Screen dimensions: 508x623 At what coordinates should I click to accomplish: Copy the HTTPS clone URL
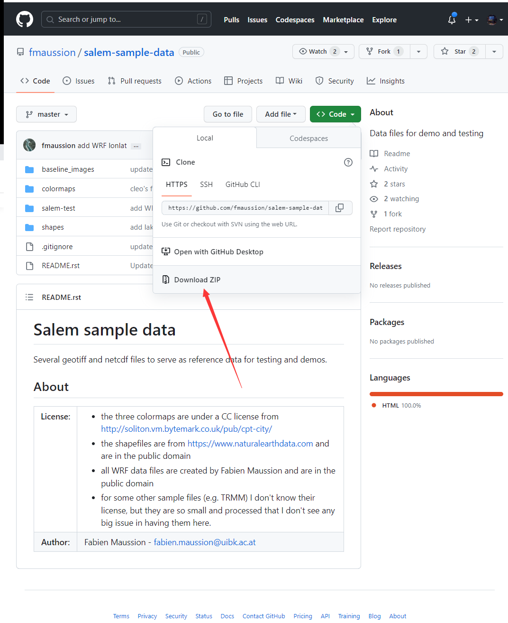340,208
